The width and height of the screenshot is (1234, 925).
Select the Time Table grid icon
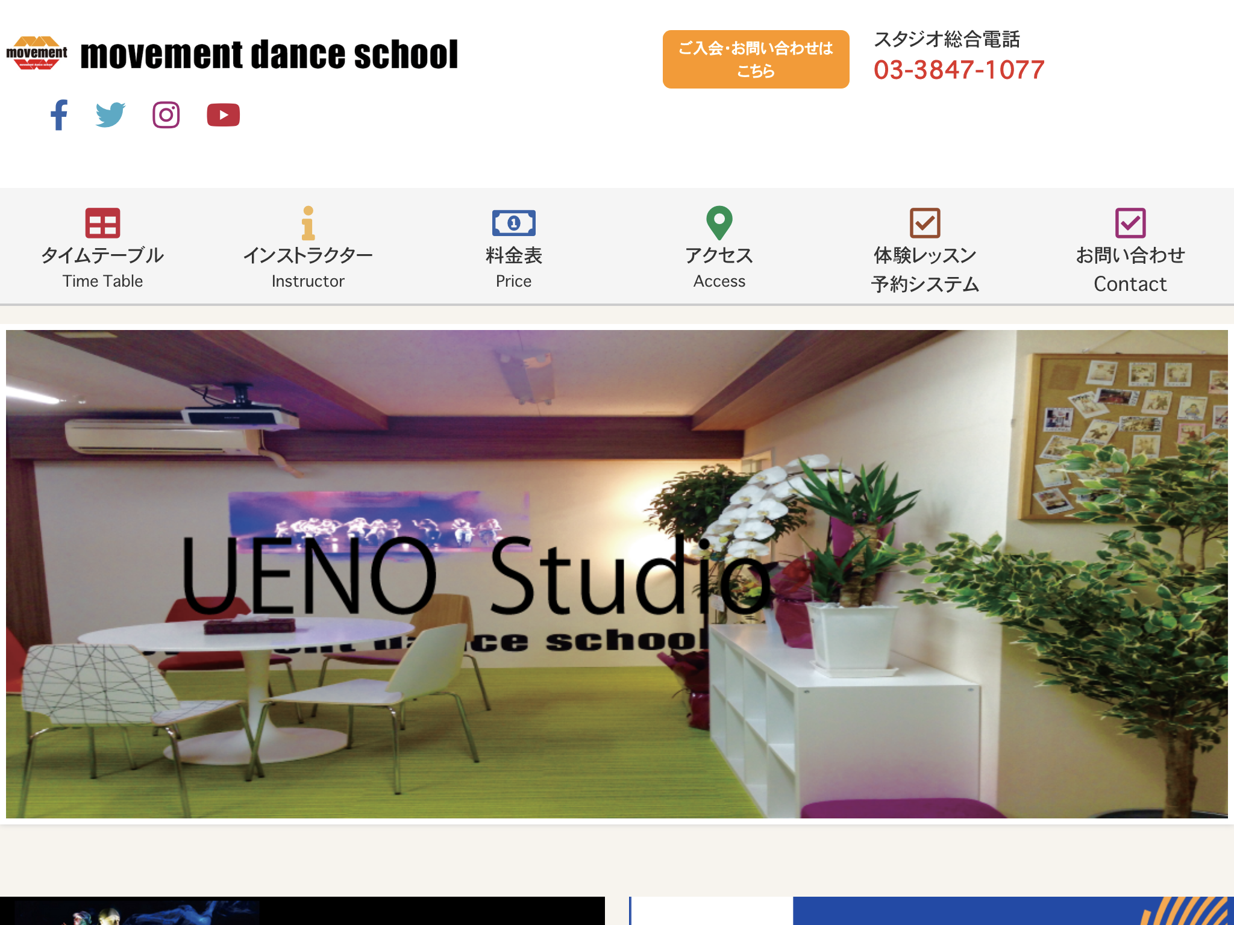coord(102,223)
